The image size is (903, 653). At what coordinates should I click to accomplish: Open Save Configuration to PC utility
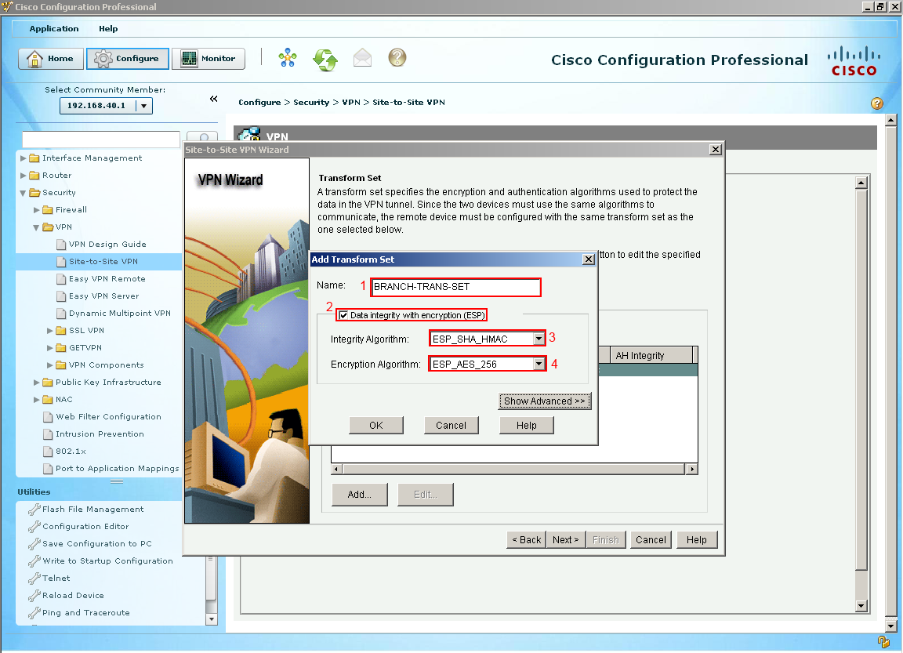(96, 543)
